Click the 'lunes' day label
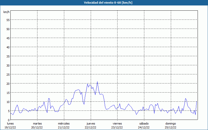The image size is (208, 130). (10, 123)
